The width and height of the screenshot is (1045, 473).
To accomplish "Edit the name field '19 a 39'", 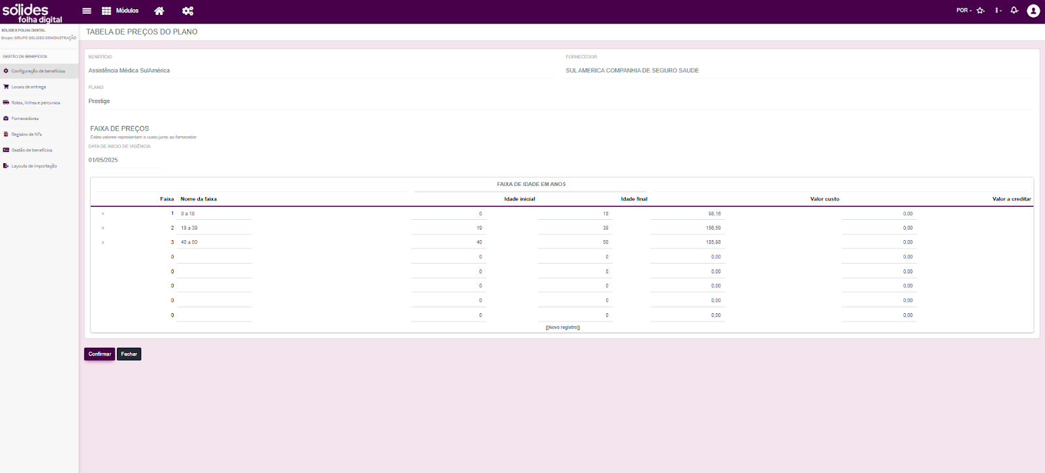I will (x=214, y=228).
